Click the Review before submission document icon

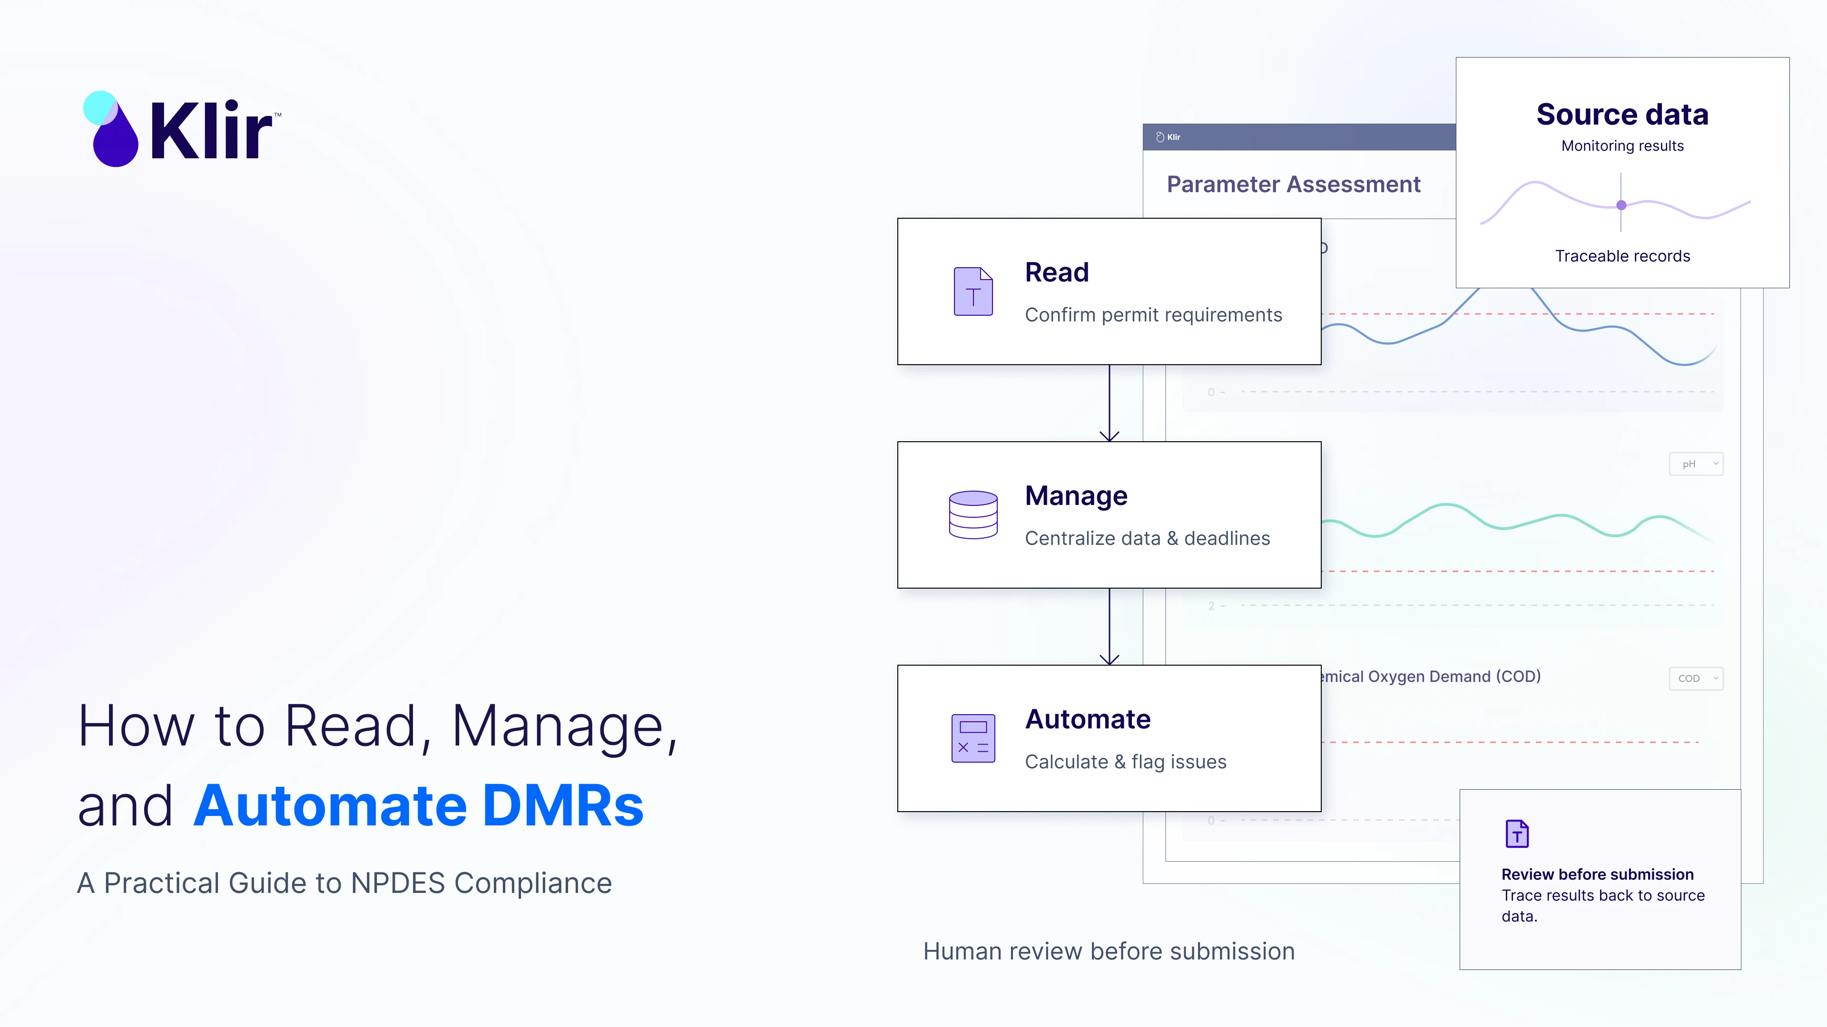pos(1517,833)
